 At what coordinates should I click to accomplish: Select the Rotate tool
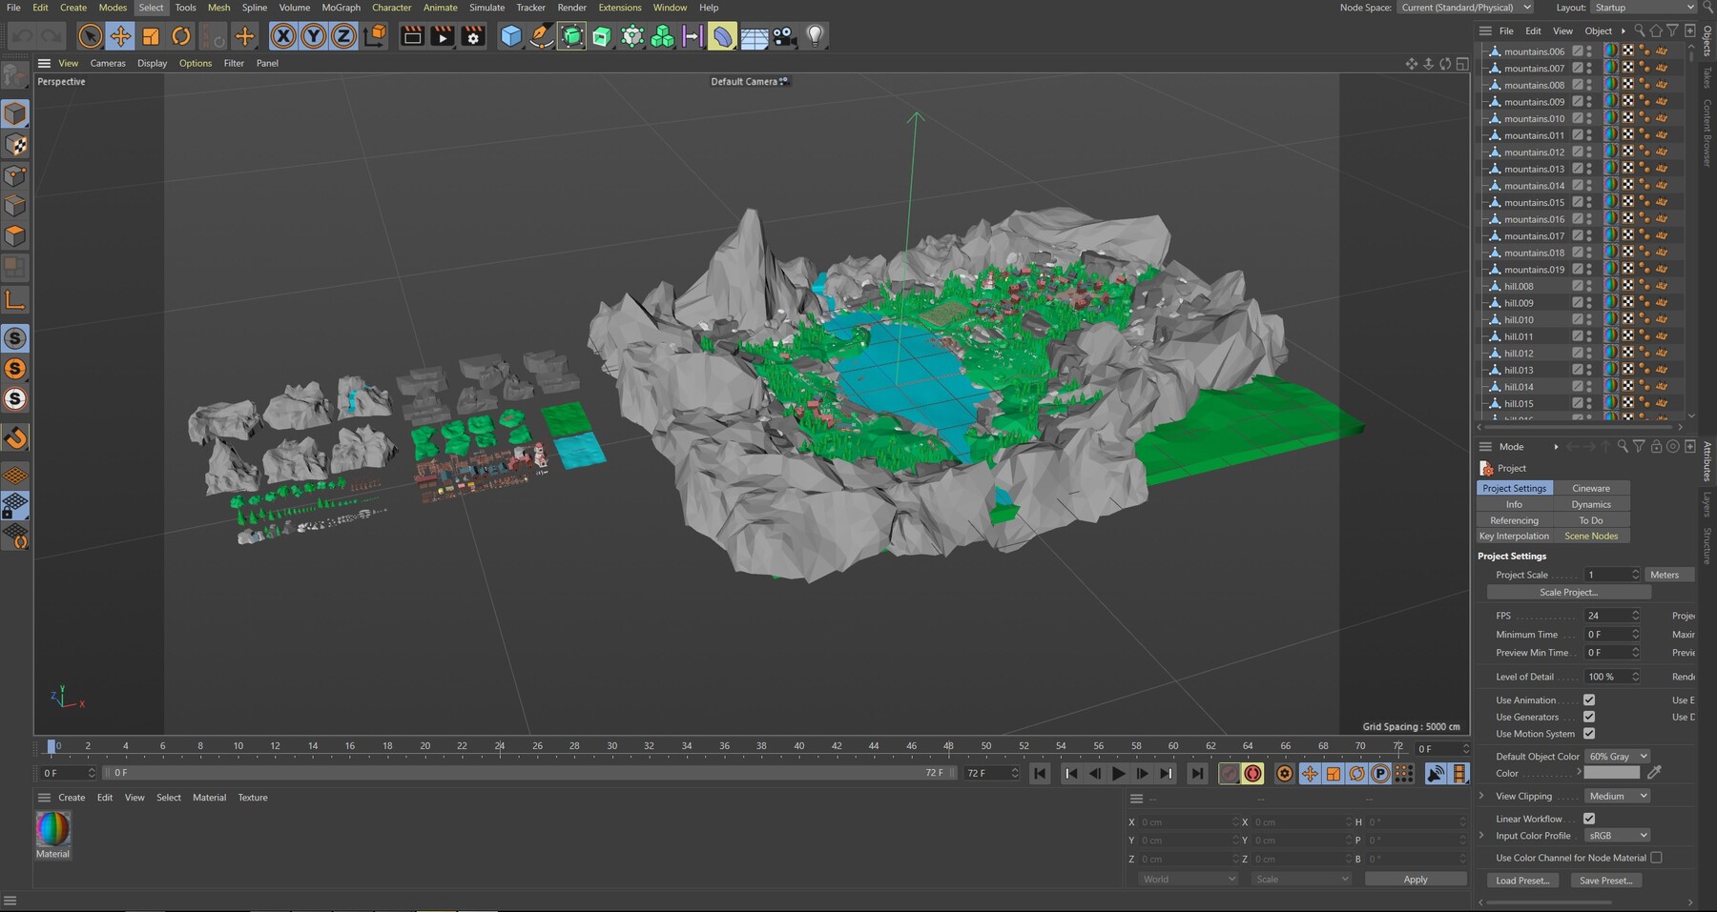pos(181,36)
